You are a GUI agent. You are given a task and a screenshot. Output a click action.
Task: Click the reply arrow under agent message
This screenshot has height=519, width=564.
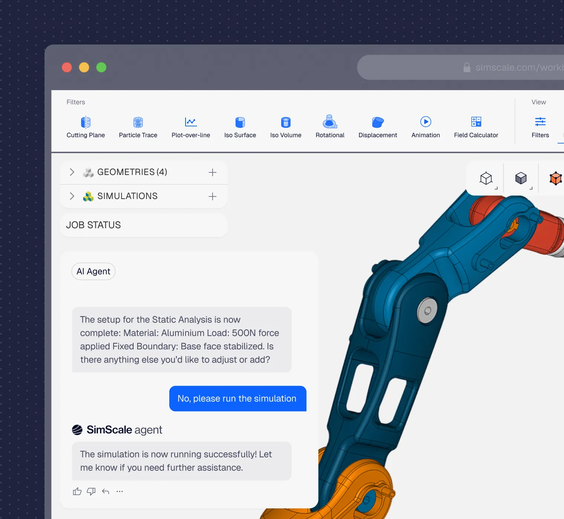pos(105,492)
